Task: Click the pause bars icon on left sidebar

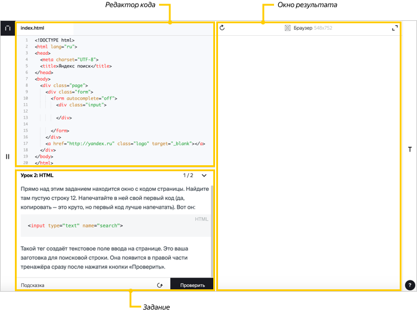Action: point(8,156)
